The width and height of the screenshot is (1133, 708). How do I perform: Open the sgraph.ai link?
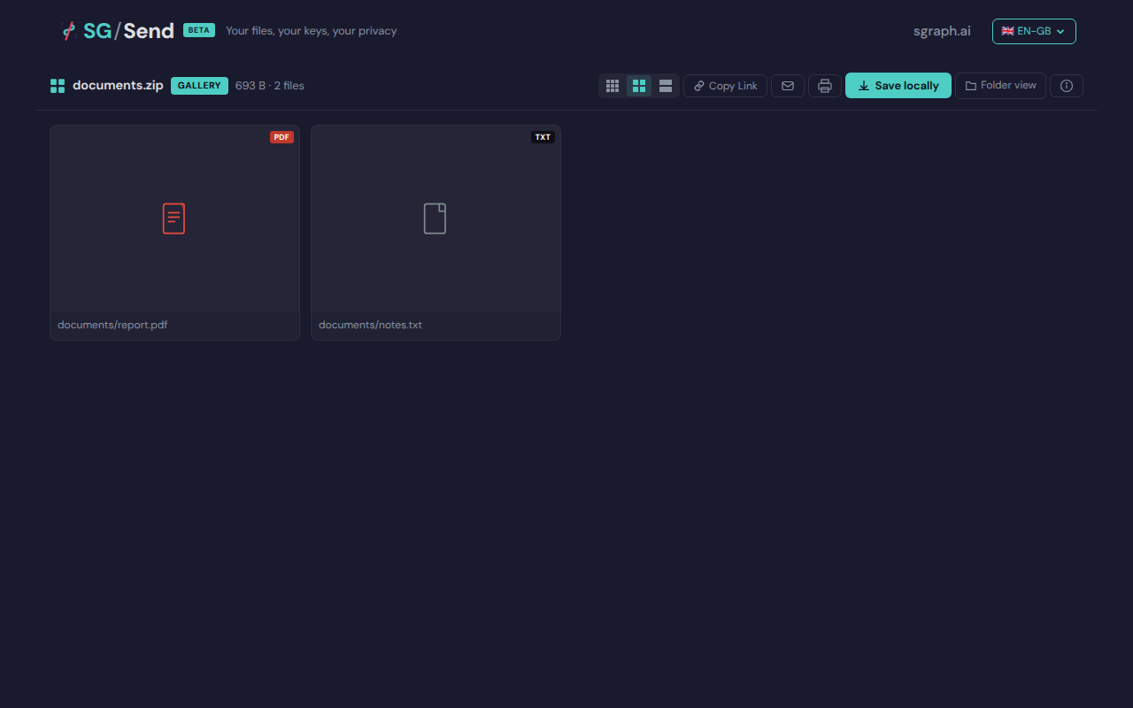click(x=942, y=31)
